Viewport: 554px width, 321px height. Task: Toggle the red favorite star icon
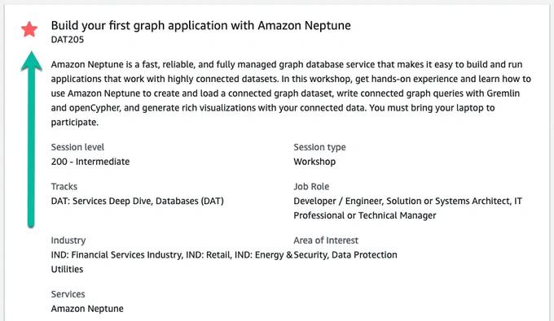click(29, 29)
